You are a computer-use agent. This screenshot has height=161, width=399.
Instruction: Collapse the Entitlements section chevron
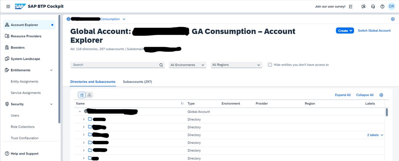(x=51, y=70)
